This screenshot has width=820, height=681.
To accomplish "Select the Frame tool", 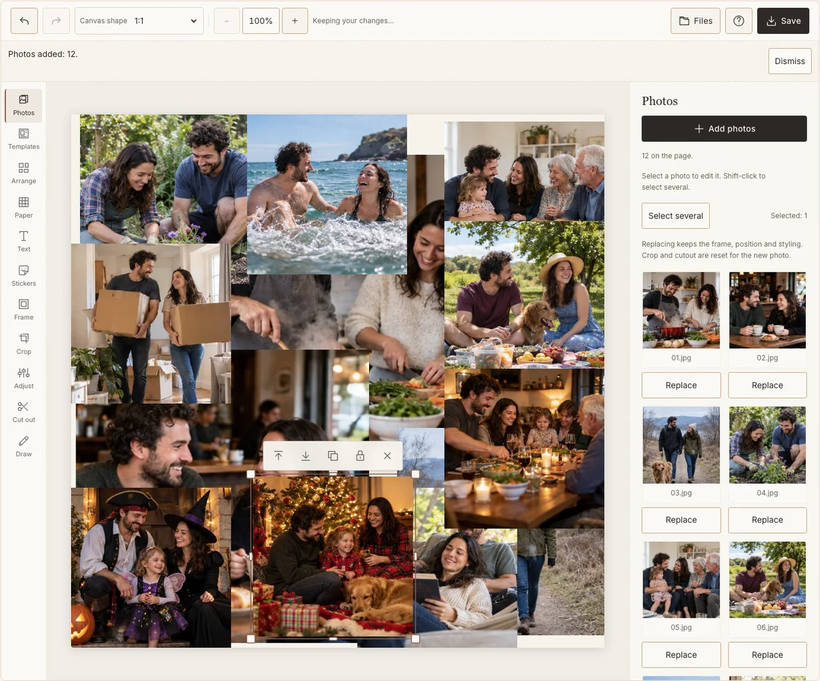I will tap(24, 310).
